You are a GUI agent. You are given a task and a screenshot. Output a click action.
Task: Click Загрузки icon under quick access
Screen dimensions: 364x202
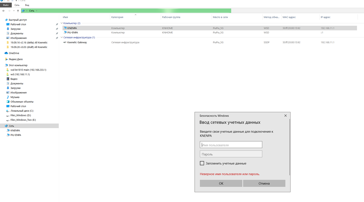pyautogui.click(x=8, y=29)
